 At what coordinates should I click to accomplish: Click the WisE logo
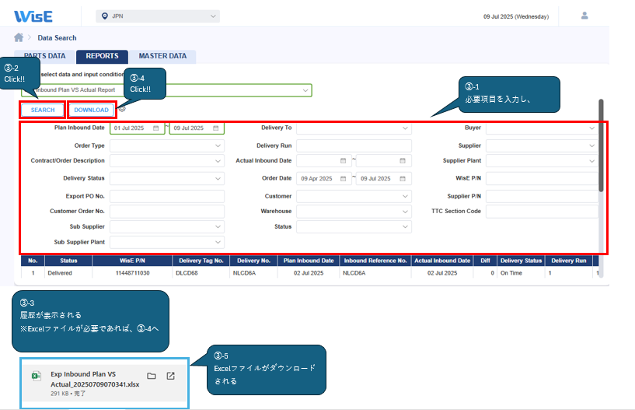(x=32, y=16)
